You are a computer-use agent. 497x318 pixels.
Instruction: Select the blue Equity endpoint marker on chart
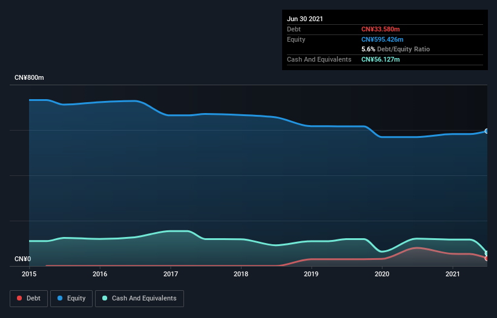click(x=487, y=131)
